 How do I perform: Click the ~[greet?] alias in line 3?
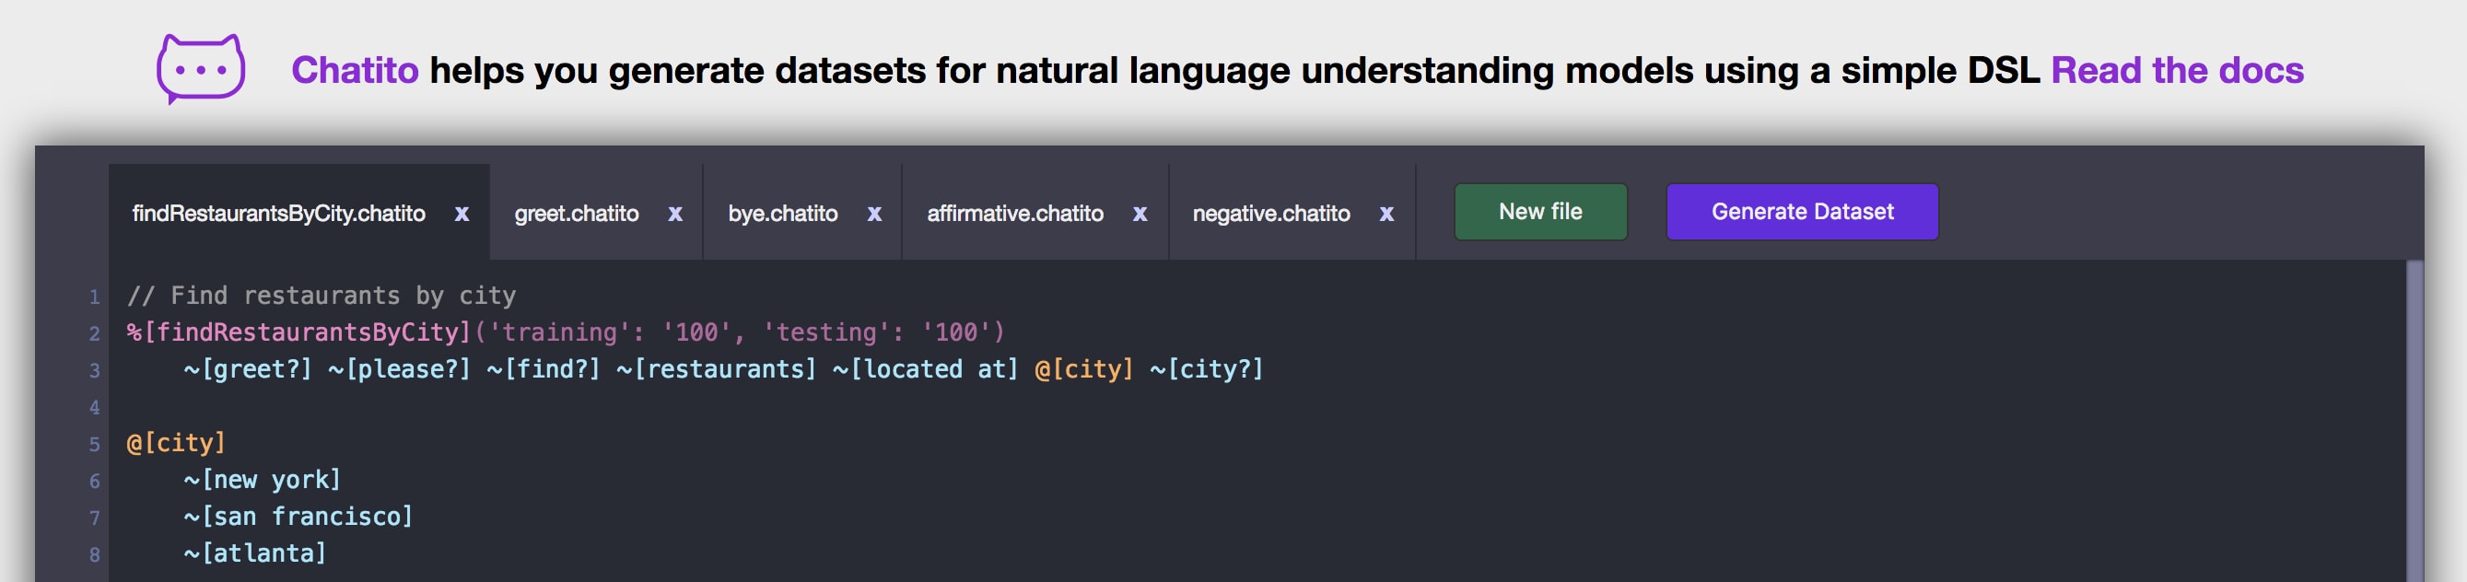[x=248, y=369]
